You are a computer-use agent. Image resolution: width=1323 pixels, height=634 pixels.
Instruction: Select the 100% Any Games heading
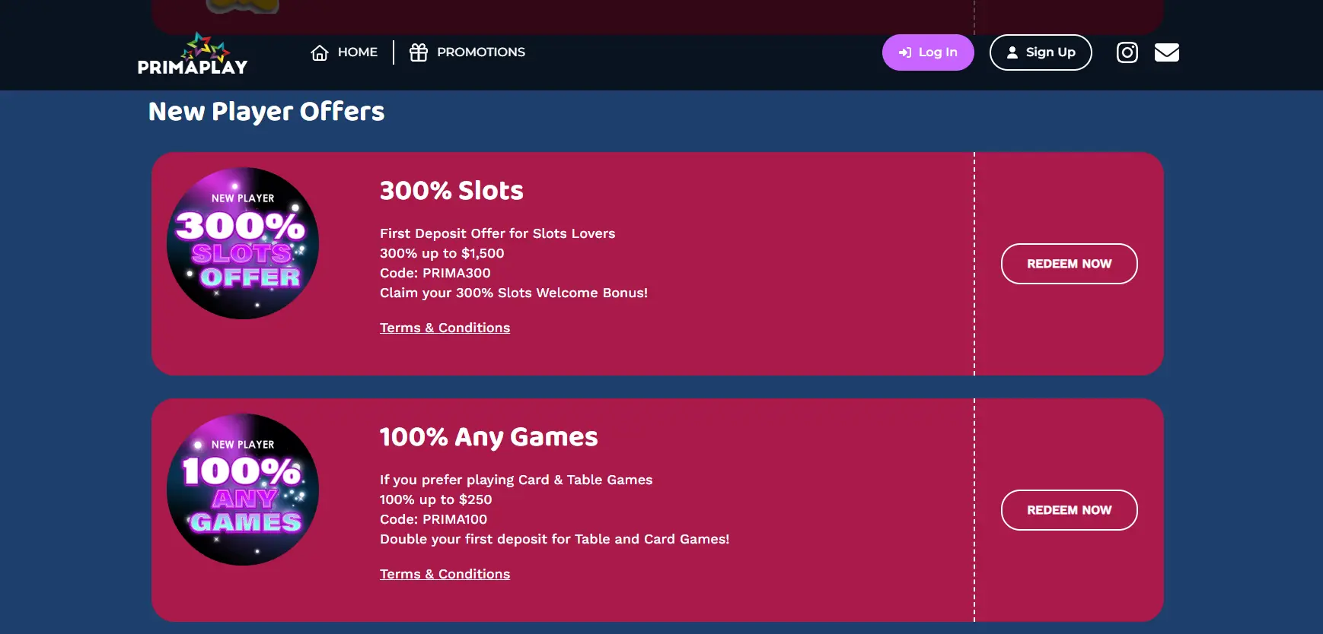tap(489, 437)
